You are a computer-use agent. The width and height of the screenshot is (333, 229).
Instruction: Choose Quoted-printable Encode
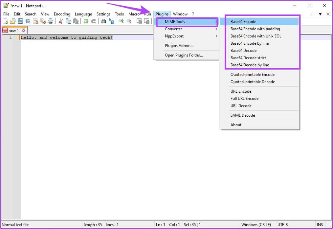click(x=259, y=74)
